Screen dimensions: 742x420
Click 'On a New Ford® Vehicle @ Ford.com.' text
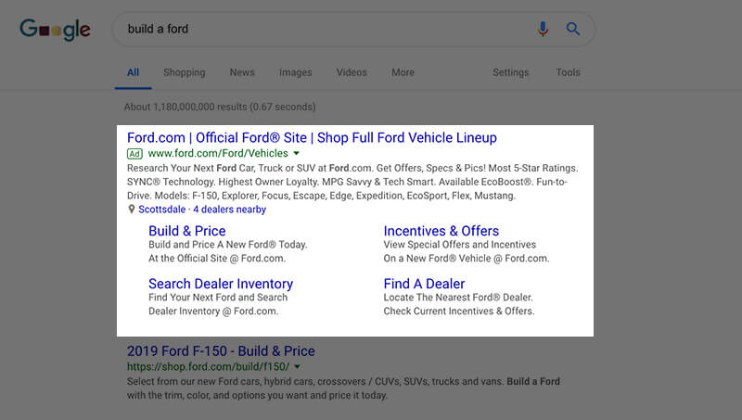point(467,259)
